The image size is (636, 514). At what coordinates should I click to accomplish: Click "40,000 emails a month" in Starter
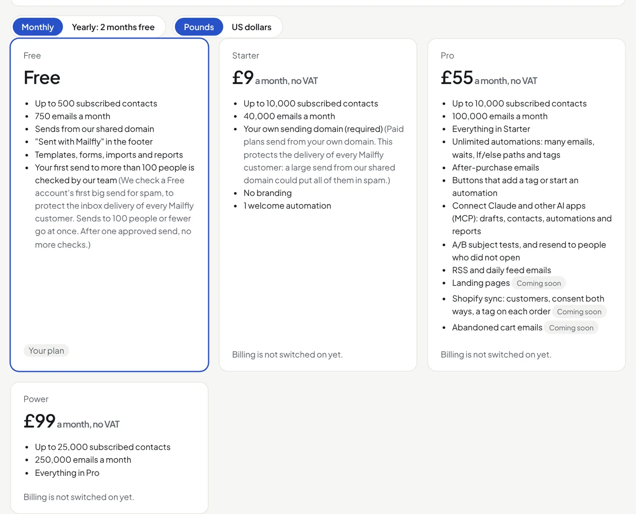point(289,116)
